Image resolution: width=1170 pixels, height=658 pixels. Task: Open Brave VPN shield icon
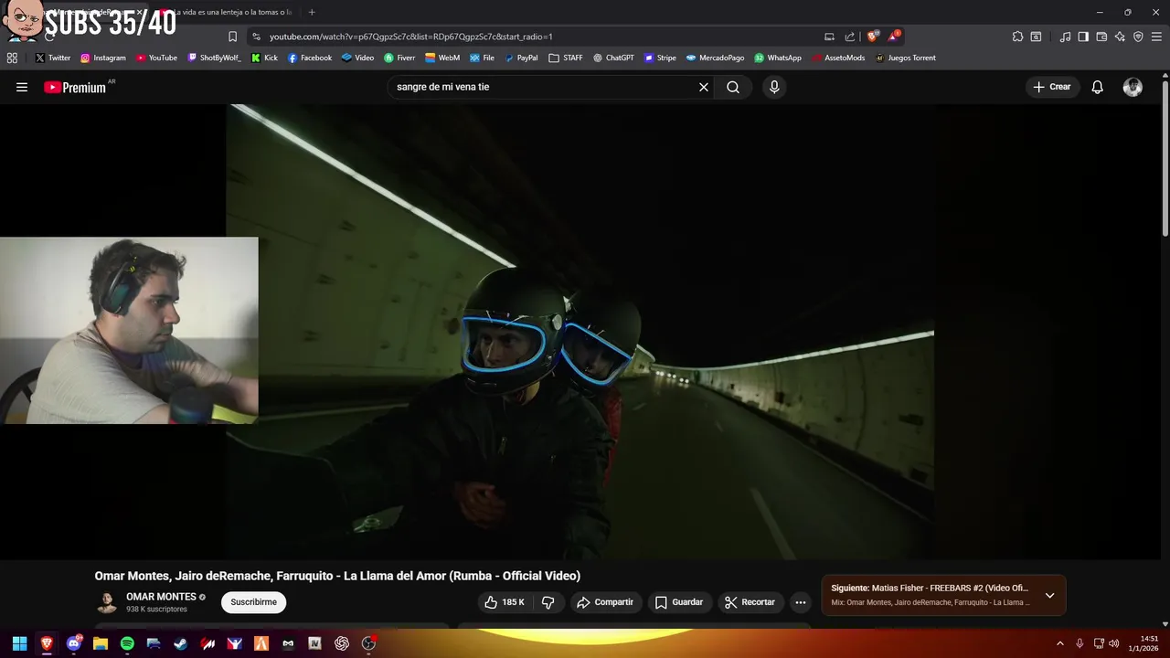coord(1138,37)
